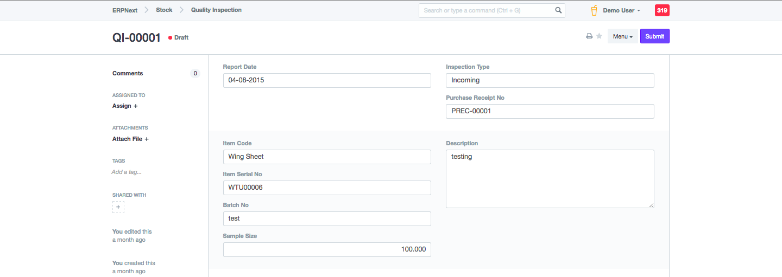The image size is (782, 277).
Task: Click the dashed plus under Shared With
Action: tap(118, 207)
